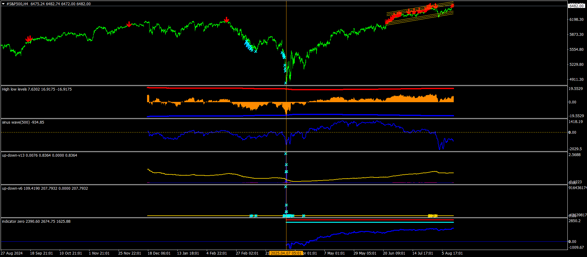Screen dimensions: 587x257
Task: Select the cyan line in indicator zero panel
Action: pyautogui.click(x=368, y=222)
